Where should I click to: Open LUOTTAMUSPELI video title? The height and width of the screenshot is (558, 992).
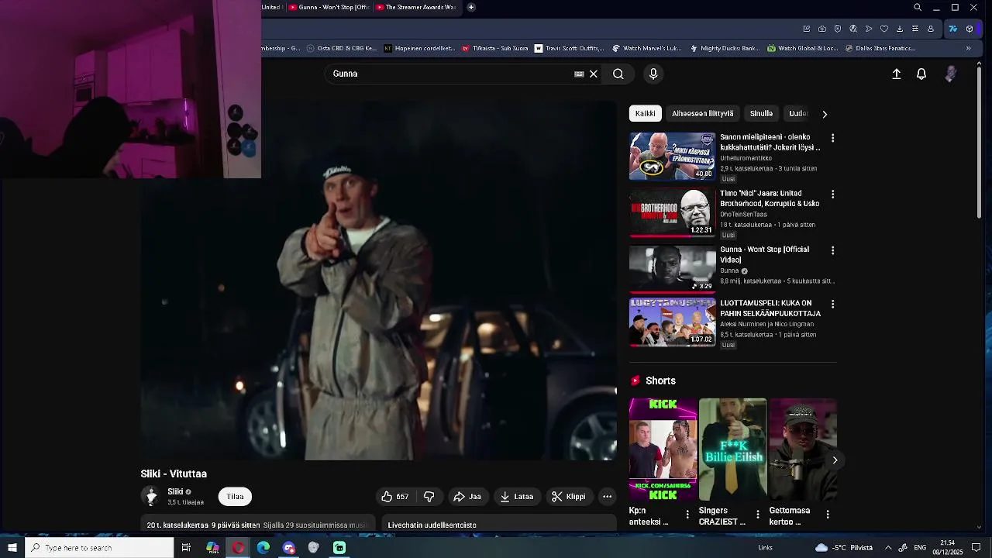point(770,308)
